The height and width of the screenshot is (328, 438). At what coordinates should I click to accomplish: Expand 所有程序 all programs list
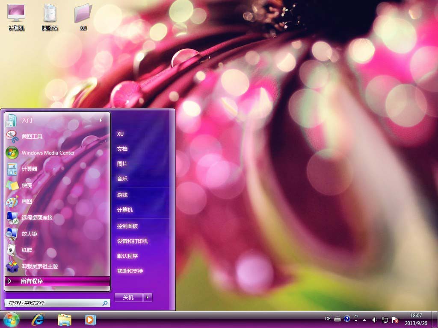tap(57, 281)
